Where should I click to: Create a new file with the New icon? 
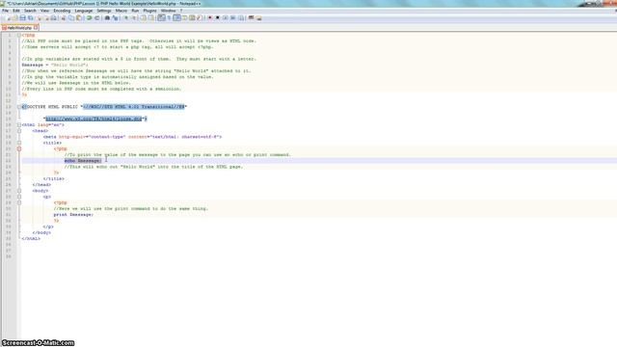pos(9,18)
